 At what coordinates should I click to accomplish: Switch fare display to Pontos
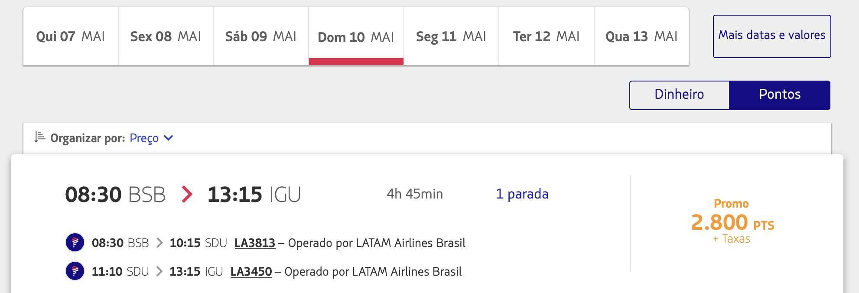(x=780, y=95)
